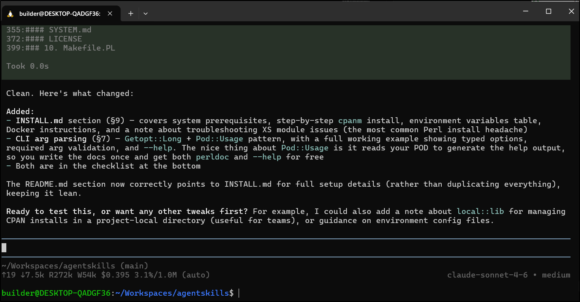Click the agent input prompt cursor block
The width and height of the screenshot is (580, 302).
coord(4,248)
